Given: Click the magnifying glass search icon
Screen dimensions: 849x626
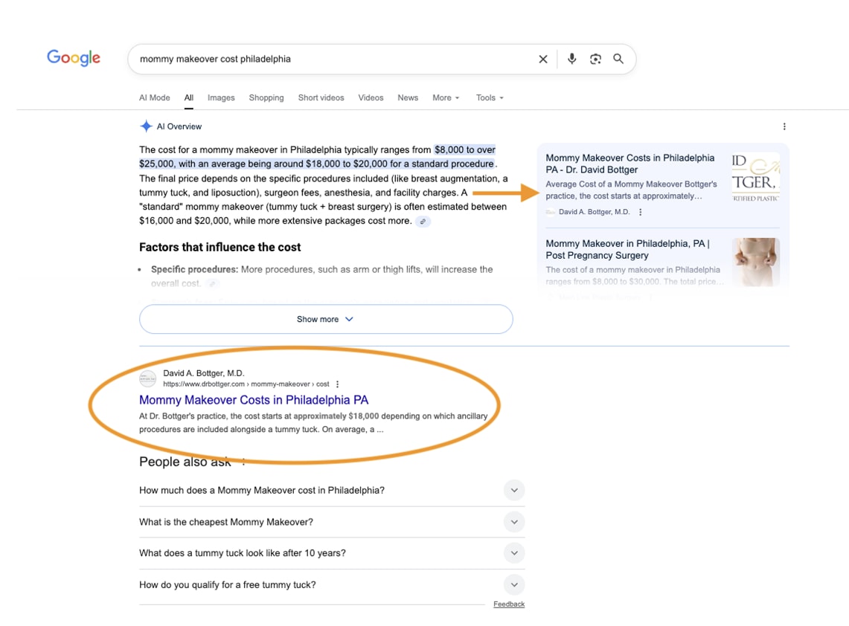Looking at the screenshot, I should 618,59.
